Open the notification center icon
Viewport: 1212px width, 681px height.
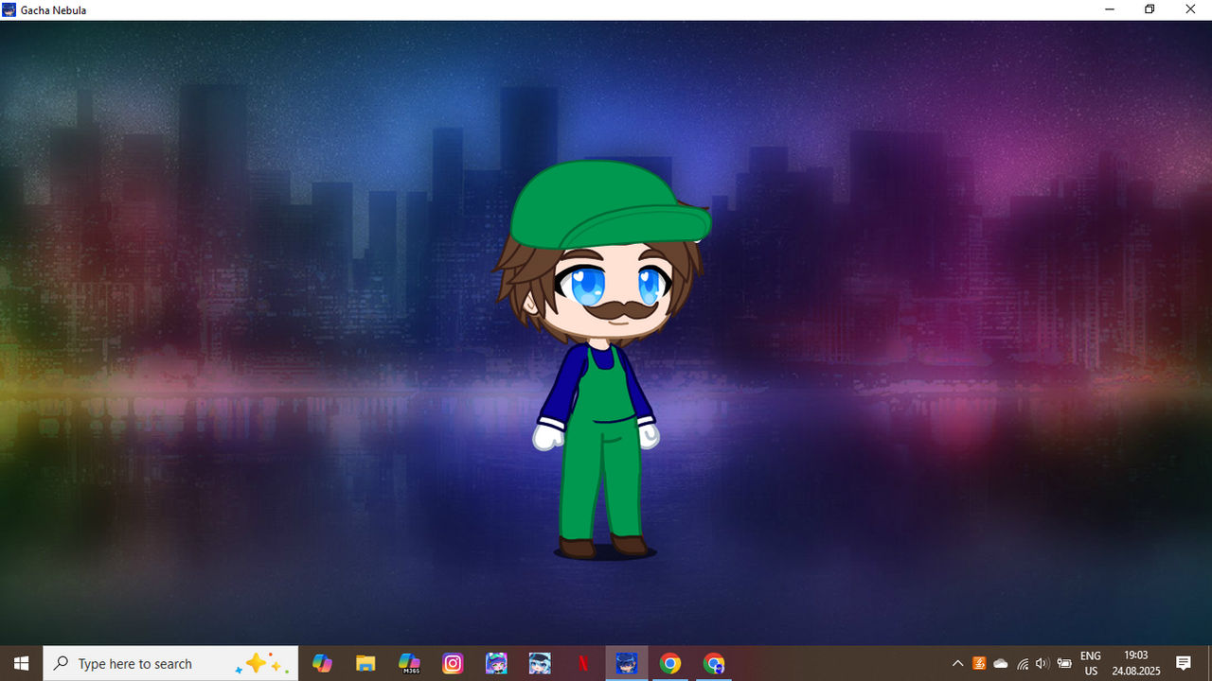point(1183,663)
